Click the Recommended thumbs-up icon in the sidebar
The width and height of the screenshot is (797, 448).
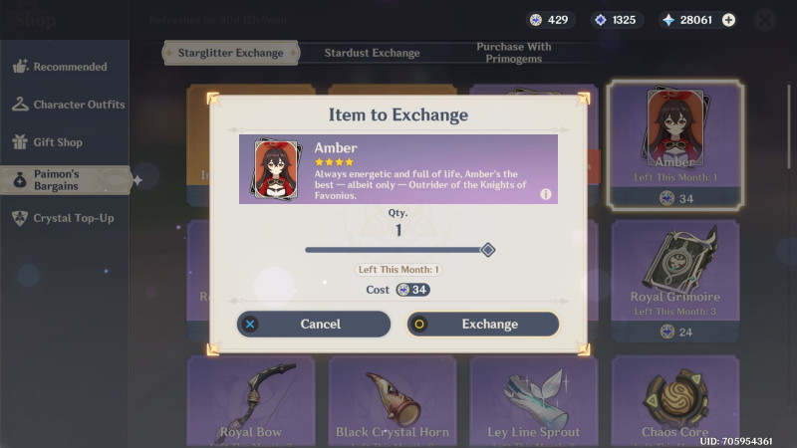point(20,66)
